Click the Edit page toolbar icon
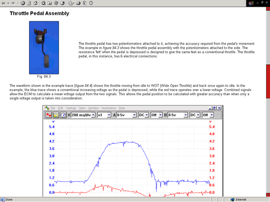 coord(85,3)
